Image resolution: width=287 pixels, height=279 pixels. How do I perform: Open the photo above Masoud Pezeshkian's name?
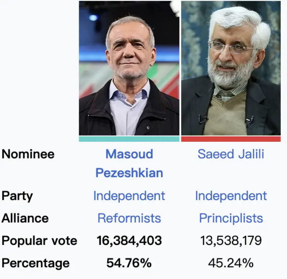click(x=129, y=68)
